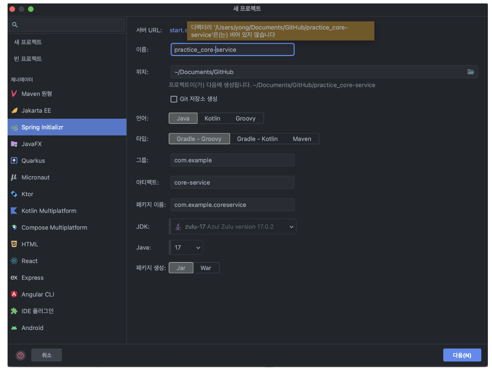
Task: Click the directory not empty warning tooltip
Action: (280, 31)
